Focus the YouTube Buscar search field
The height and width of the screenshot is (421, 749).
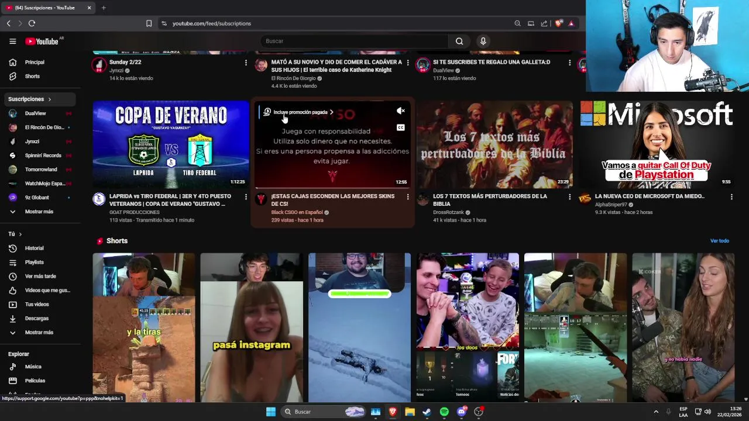coord(354,41)
